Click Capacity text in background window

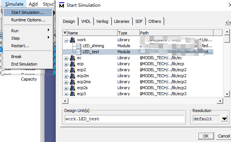(29, 79)
